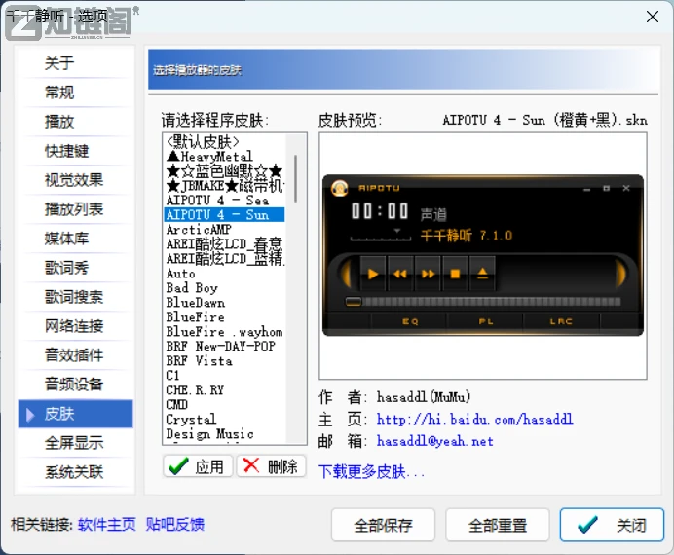
Task: Open the 播放 settings page
Action: (76, 122)
